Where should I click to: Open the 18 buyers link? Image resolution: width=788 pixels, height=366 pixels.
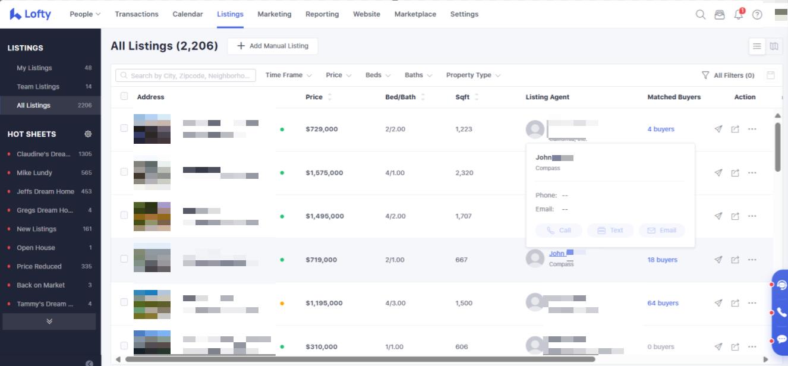pos(662,260)
